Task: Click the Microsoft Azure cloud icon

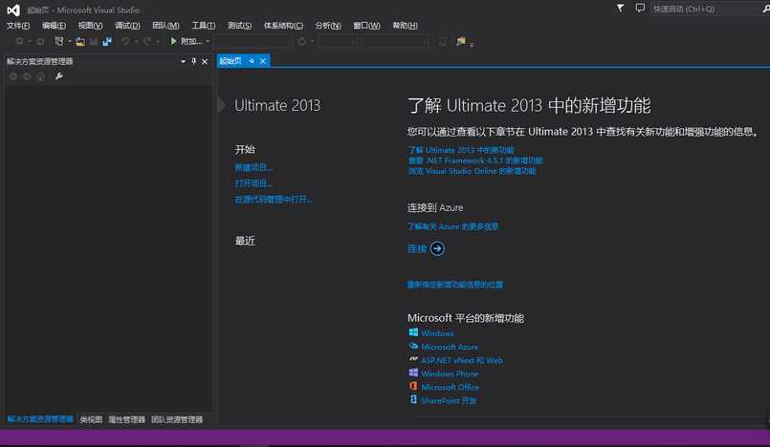Action: pyautogui.click(x=413, y=346)
